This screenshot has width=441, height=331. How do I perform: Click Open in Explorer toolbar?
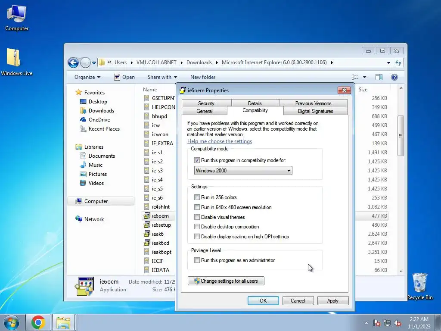click(124, 77)
